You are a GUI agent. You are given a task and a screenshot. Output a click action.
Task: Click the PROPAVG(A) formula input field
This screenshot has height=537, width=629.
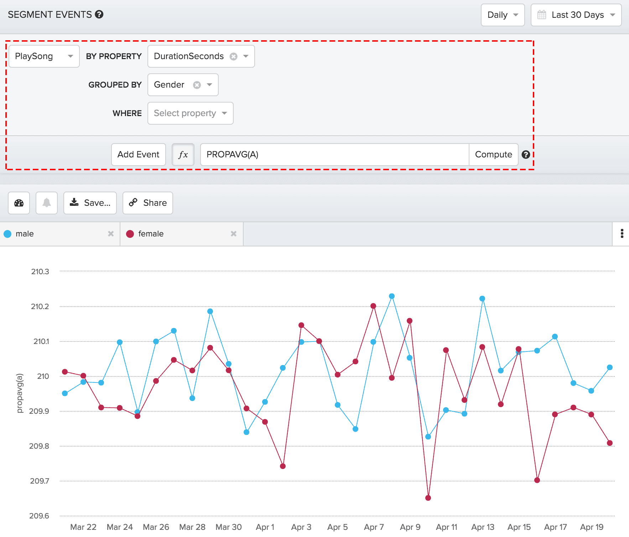pyautogui.click(x=334, y=155)
